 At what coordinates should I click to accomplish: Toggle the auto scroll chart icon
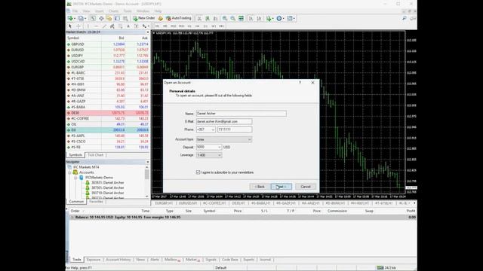(251, 18)
